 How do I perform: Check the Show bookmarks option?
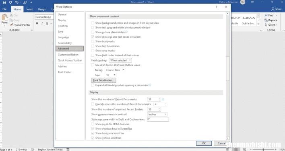pos(93,41)
